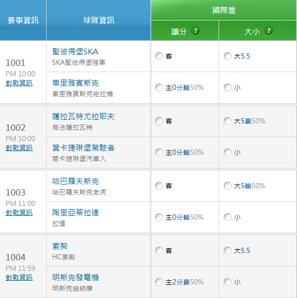The image size is (297, 298).
Task: Pick 小 radio for match 1004
Action: point(227,282)
